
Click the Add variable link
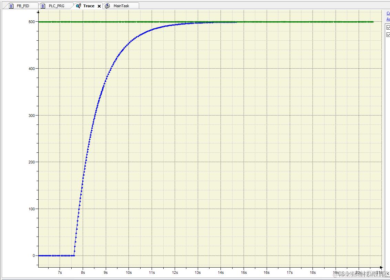[388, 19]
